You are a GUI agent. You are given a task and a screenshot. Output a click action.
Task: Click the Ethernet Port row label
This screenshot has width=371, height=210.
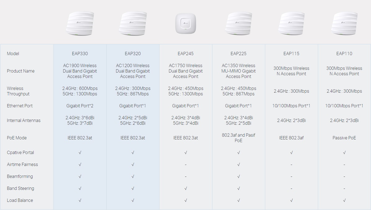tap(20, 106)
